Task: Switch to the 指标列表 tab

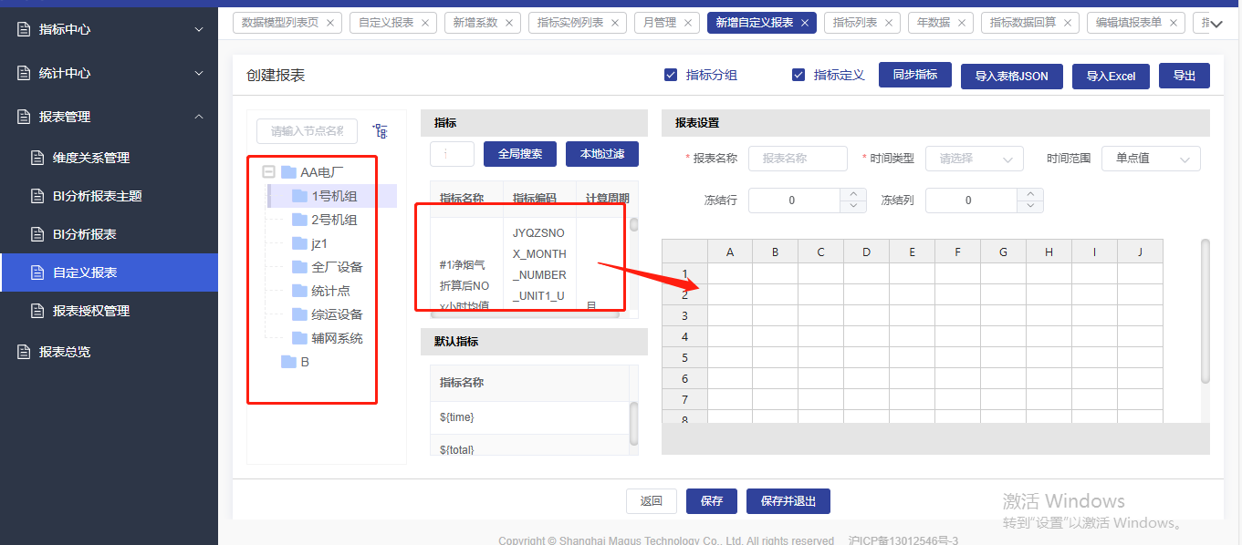Action: point(854,23)
